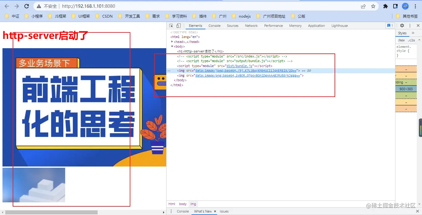The height and width of the screenshot is (215, 422).
Task: Click the horizontal page scrollbar thumb
Action: pyautogui.click(x=52, y=212)
